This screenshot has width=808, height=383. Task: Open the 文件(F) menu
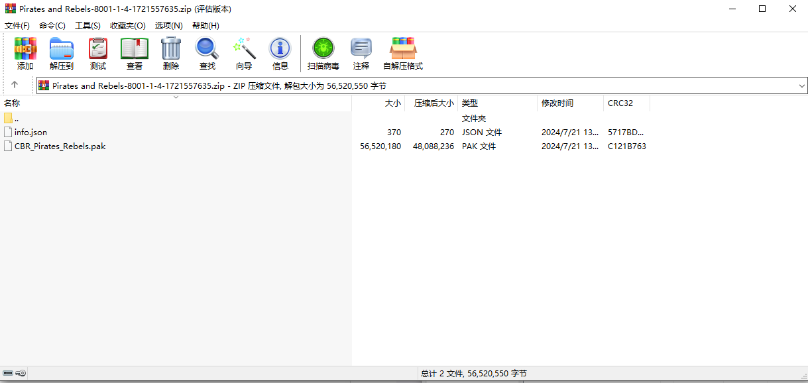pos(17,25)
